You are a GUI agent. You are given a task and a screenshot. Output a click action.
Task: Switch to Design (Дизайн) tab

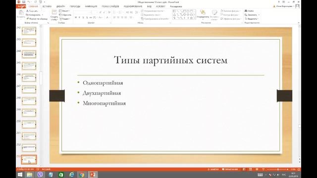coord(60,6)
